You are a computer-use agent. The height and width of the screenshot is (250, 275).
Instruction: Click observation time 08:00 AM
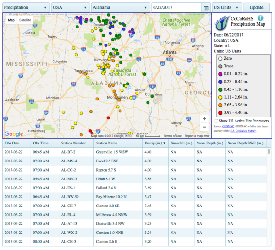41,242
